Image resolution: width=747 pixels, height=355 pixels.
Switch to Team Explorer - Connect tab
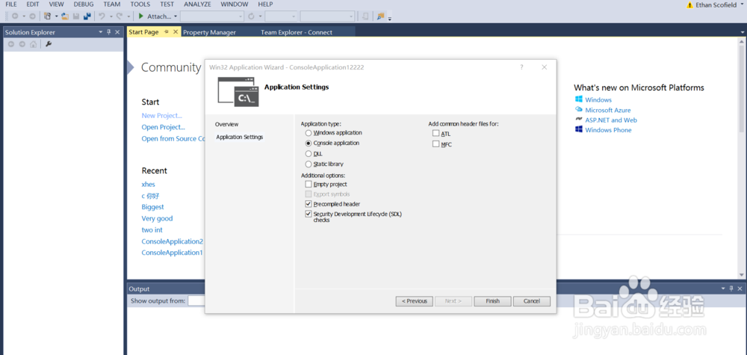(x=297, y=32)
